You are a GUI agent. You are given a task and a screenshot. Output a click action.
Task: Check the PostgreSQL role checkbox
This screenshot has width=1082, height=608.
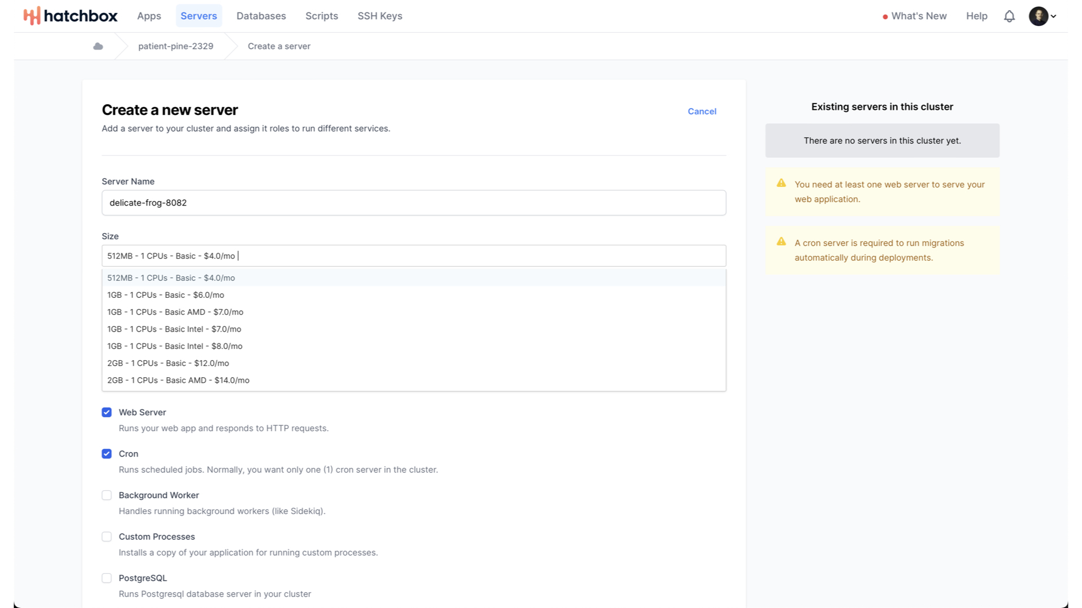pyautogui.click(x=107, y=578)
